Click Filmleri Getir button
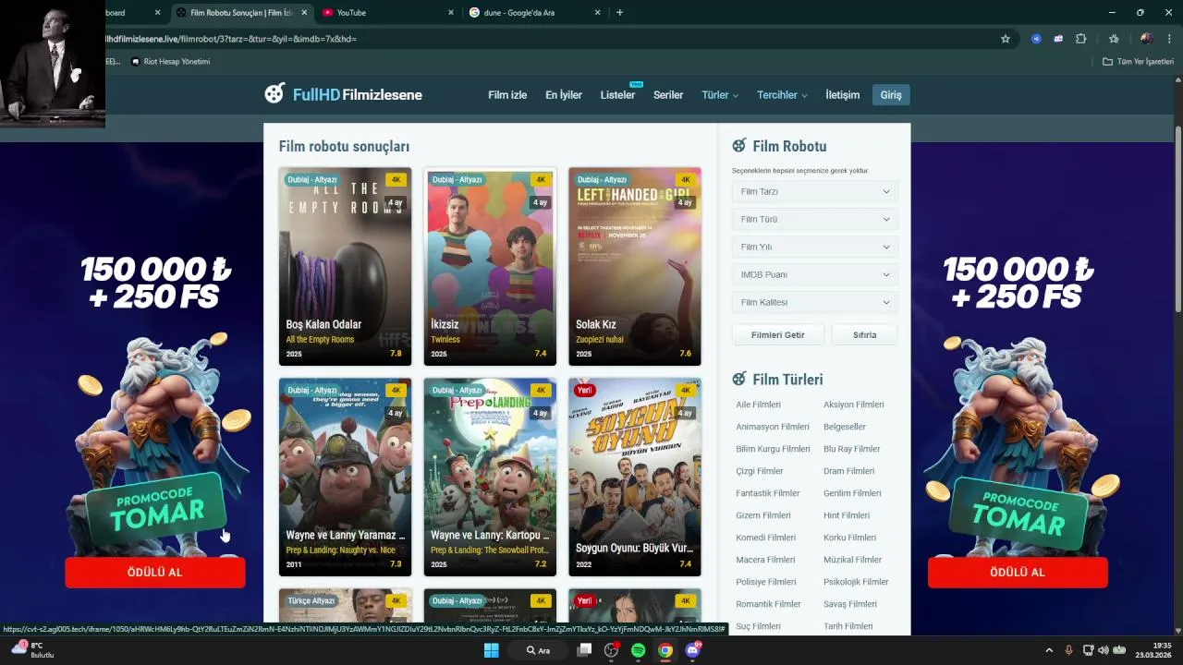Viewport: 1183px width, 665px height. 778,335
